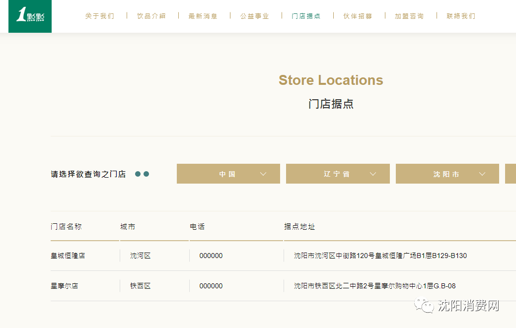Click the 加盟咨询 nav link
The width and height of the screenshot is (516, 328).
coord(410,16)
